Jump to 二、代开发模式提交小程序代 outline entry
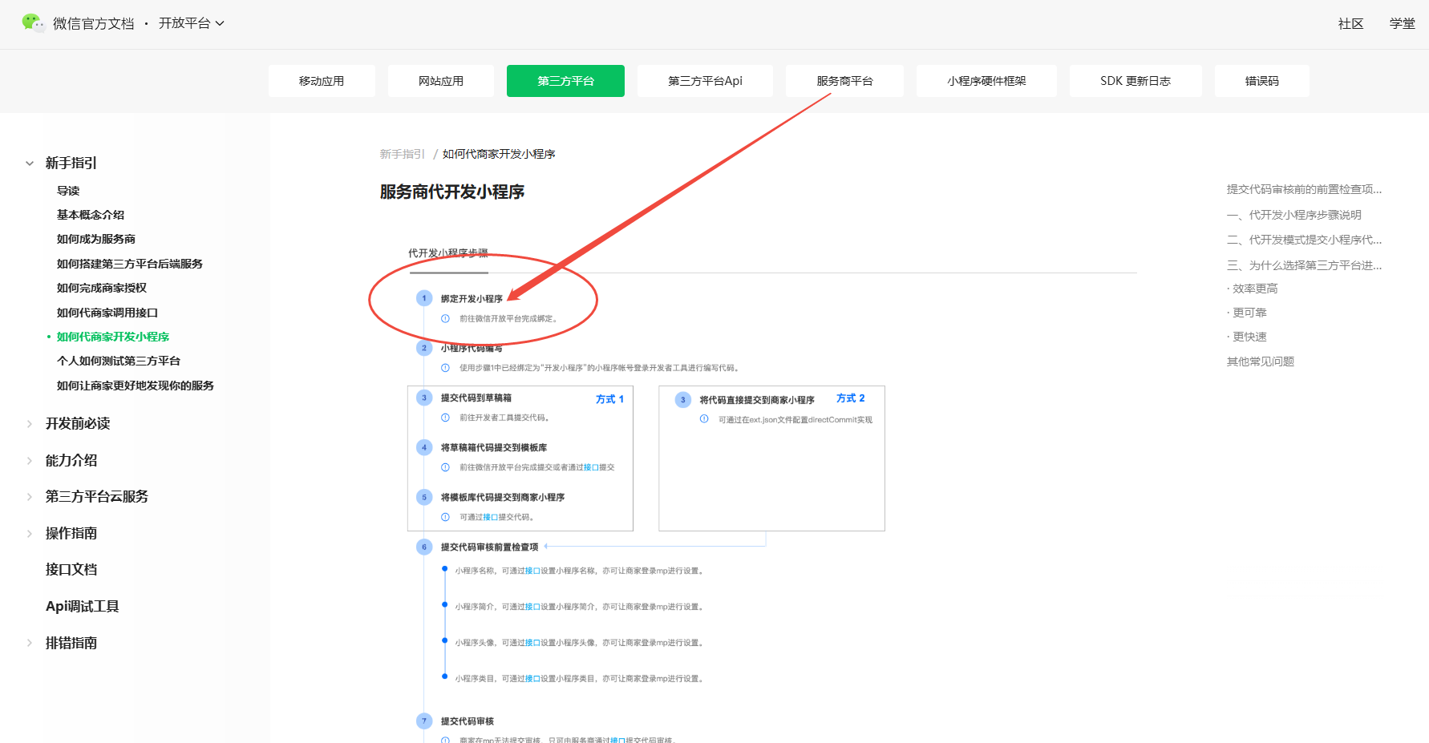 pyautogui.click(x=1304, y=240)
